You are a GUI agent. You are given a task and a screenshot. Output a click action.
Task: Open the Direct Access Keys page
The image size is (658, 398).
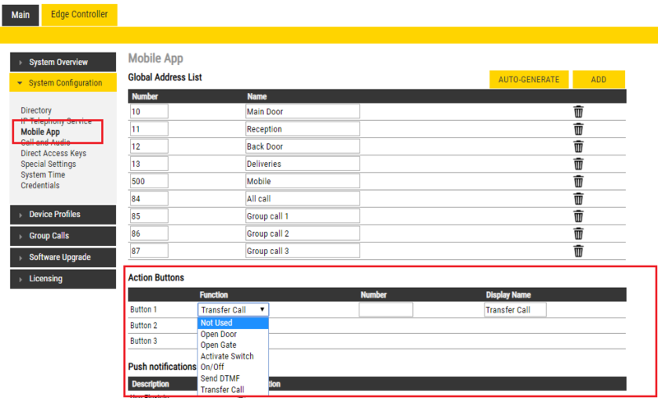coord(53,154)
